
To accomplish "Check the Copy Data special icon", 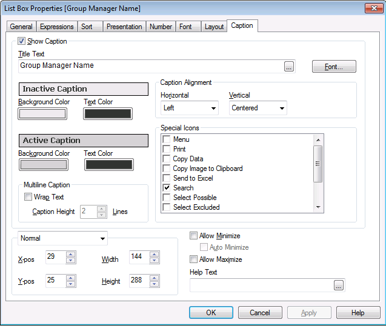I will 167,159.
